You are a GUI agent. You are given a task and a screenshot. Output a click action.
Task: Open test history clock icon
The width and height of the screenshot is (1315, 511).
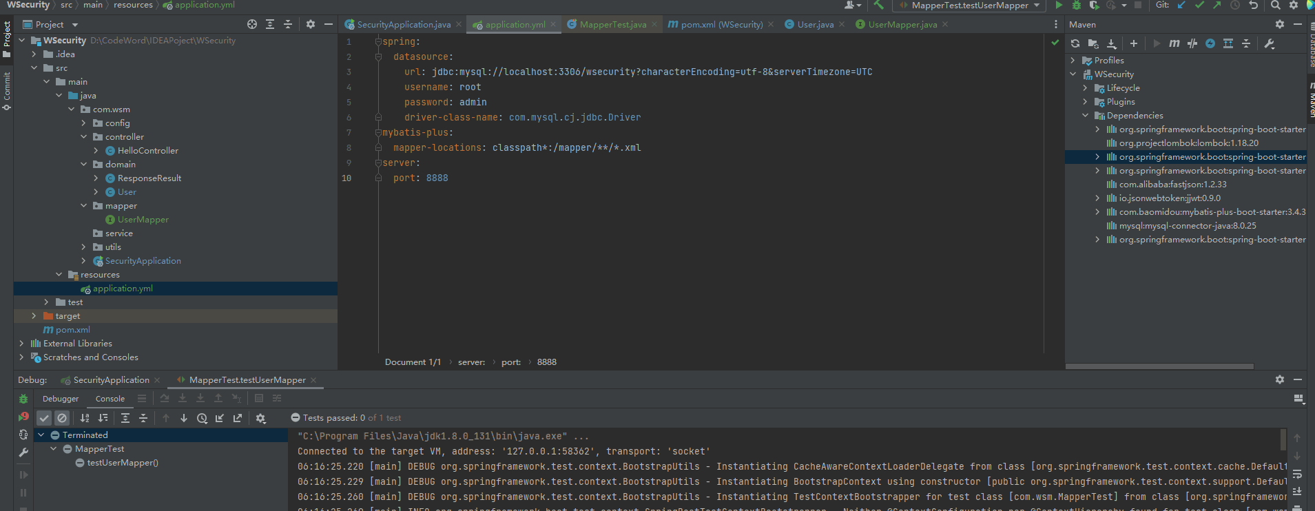(202, 418)
